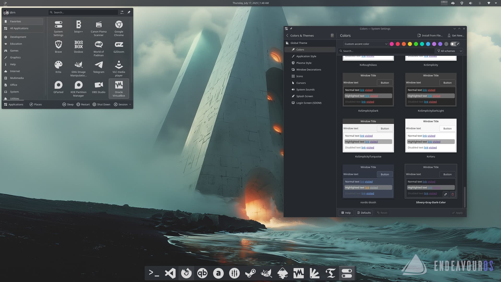Open Firefox from the dock
This screenshot has height=282, width=501.
click(x=186, y=273)
